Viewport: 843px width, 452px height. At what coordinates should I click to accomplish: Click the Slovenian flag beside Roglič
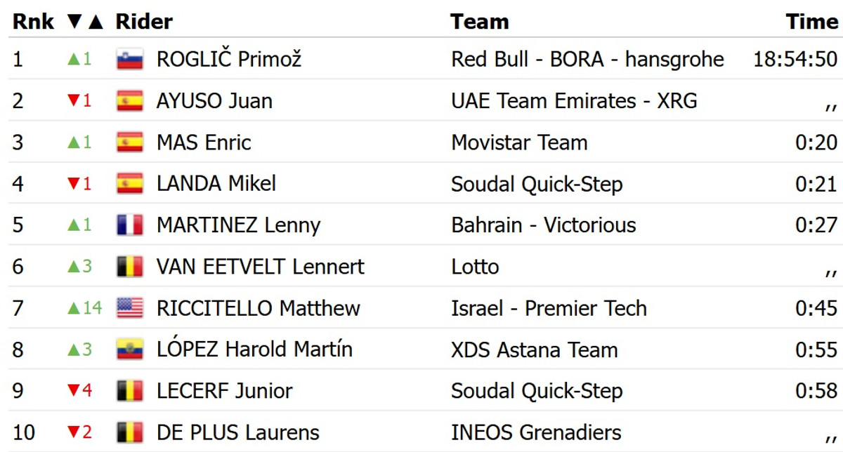pyautogui.click(x=129, y=59)
